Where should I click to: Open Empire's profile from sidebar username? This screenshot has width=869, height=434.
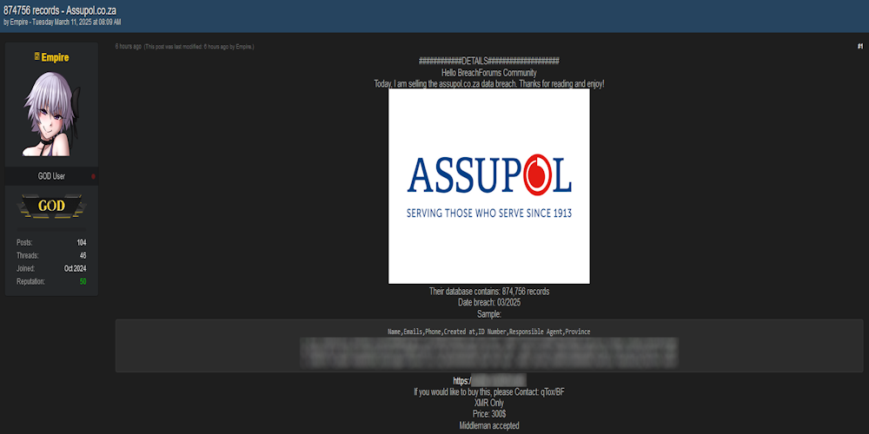tap(55, 57)
